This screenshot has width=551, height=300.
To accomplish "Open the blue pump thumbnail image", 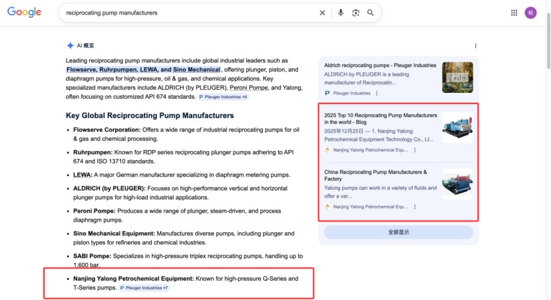I will click(457, 127).
